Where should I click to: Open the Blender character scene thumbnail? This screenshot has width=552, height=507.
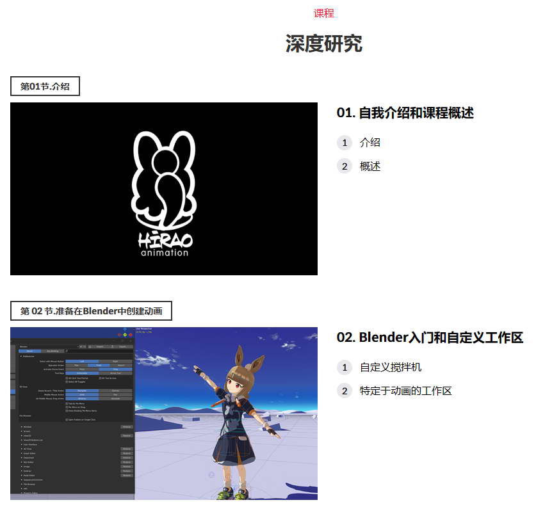point(164,414)
